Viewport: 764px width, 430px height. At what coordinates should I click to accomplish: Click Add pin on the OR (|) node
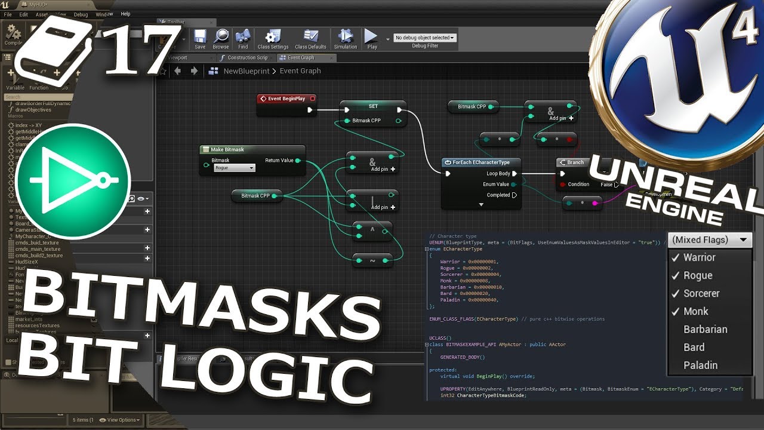[383, 207]
